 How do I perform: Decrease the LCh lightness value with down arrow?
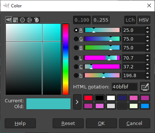coord(148,60)
